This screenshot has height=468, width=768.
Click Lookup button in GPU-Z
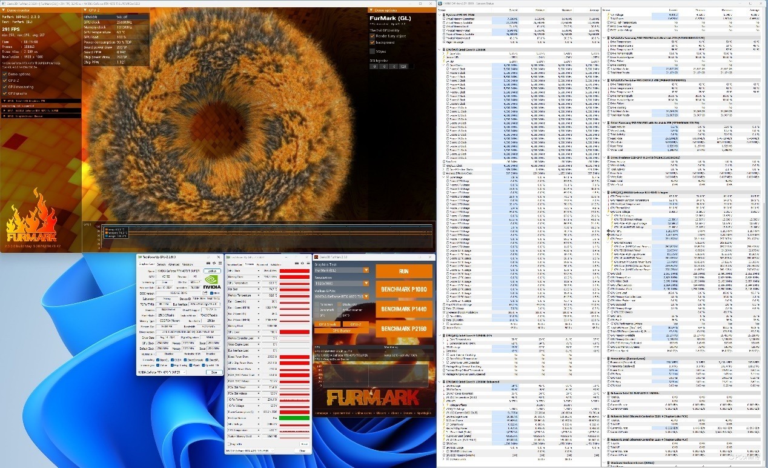(x=211, y=270)
